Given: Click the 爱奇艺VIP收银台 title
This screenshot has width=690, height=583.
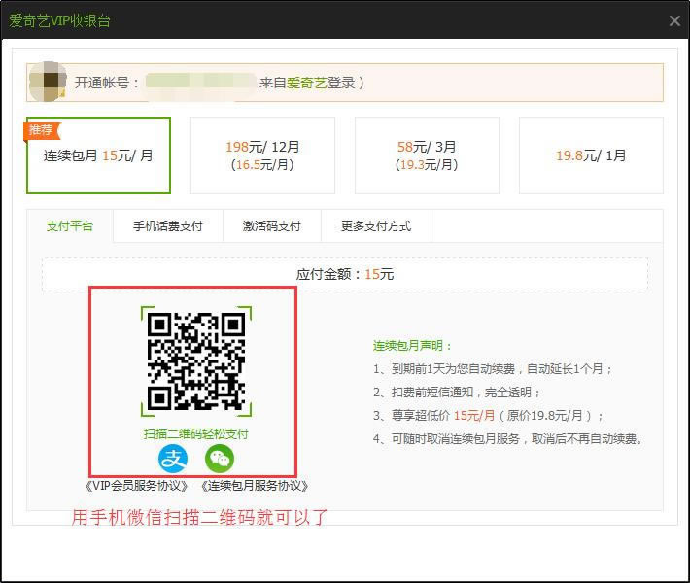Looking at the screenshot, I should (x=60, y=20).
